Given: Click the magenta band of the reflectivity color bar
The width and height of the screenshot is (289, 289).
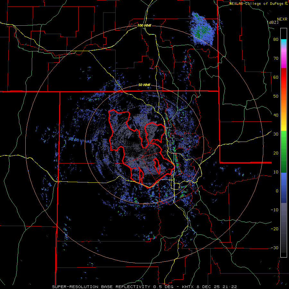Looking at the screenshot, I should point(284,59).
